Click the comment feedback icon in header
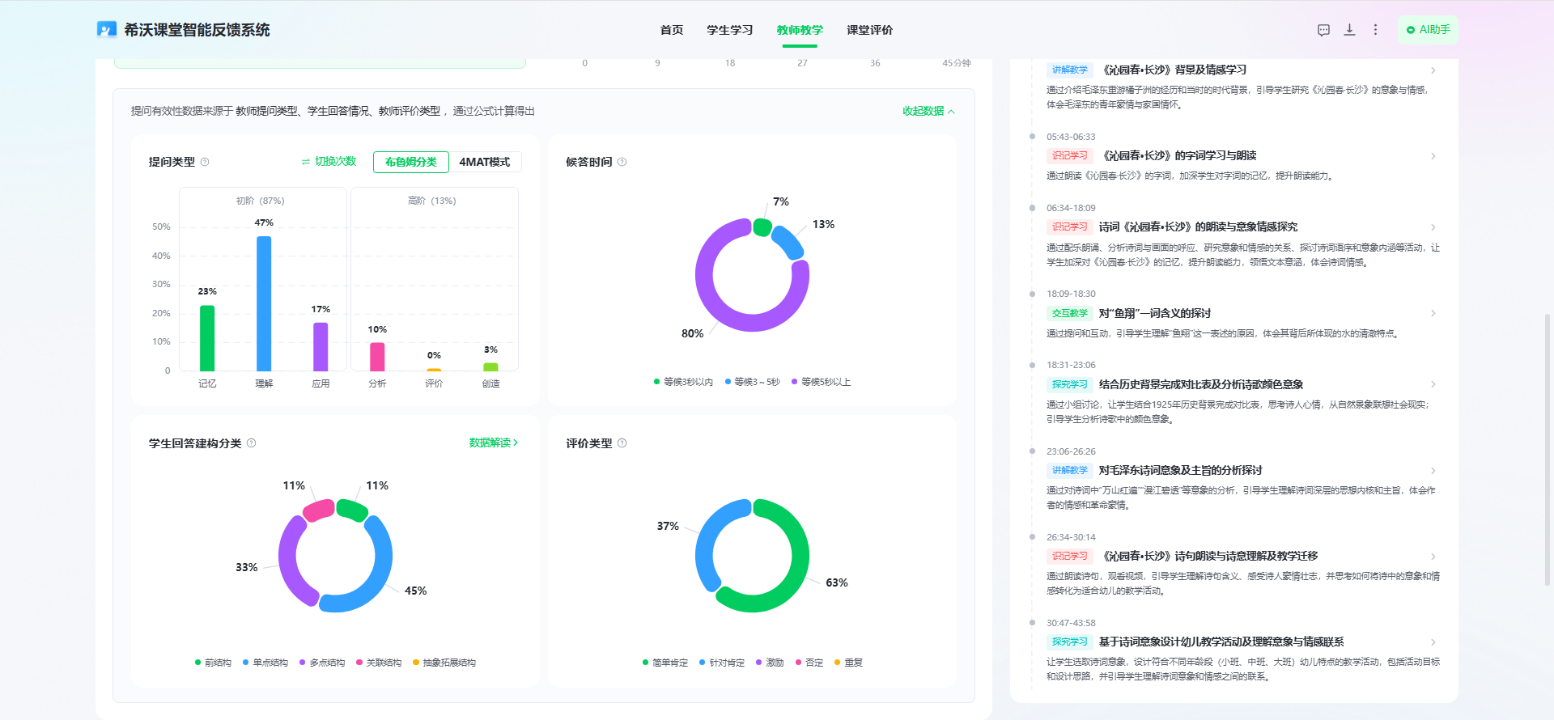Screen dimensions: 1554x720 1323,30
